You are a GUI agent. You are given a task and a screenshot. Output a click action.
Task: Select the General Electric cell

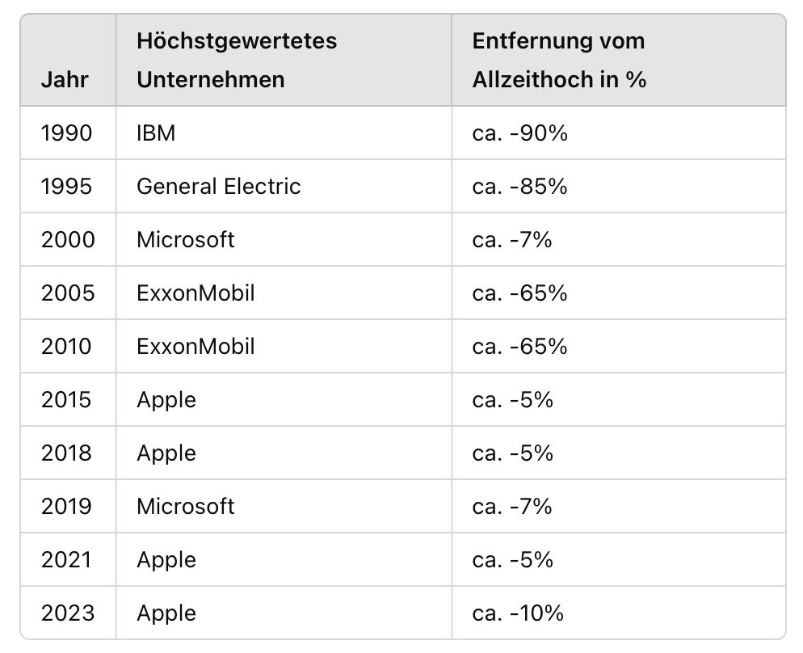coord(218,186)
